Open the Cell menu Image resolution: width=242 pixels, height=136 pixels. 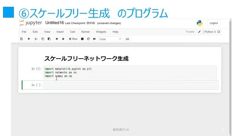pos(72,32)
